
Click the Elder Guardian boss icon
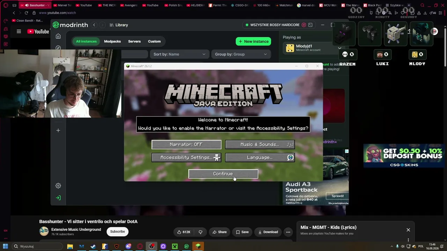(x=396, y=34)
